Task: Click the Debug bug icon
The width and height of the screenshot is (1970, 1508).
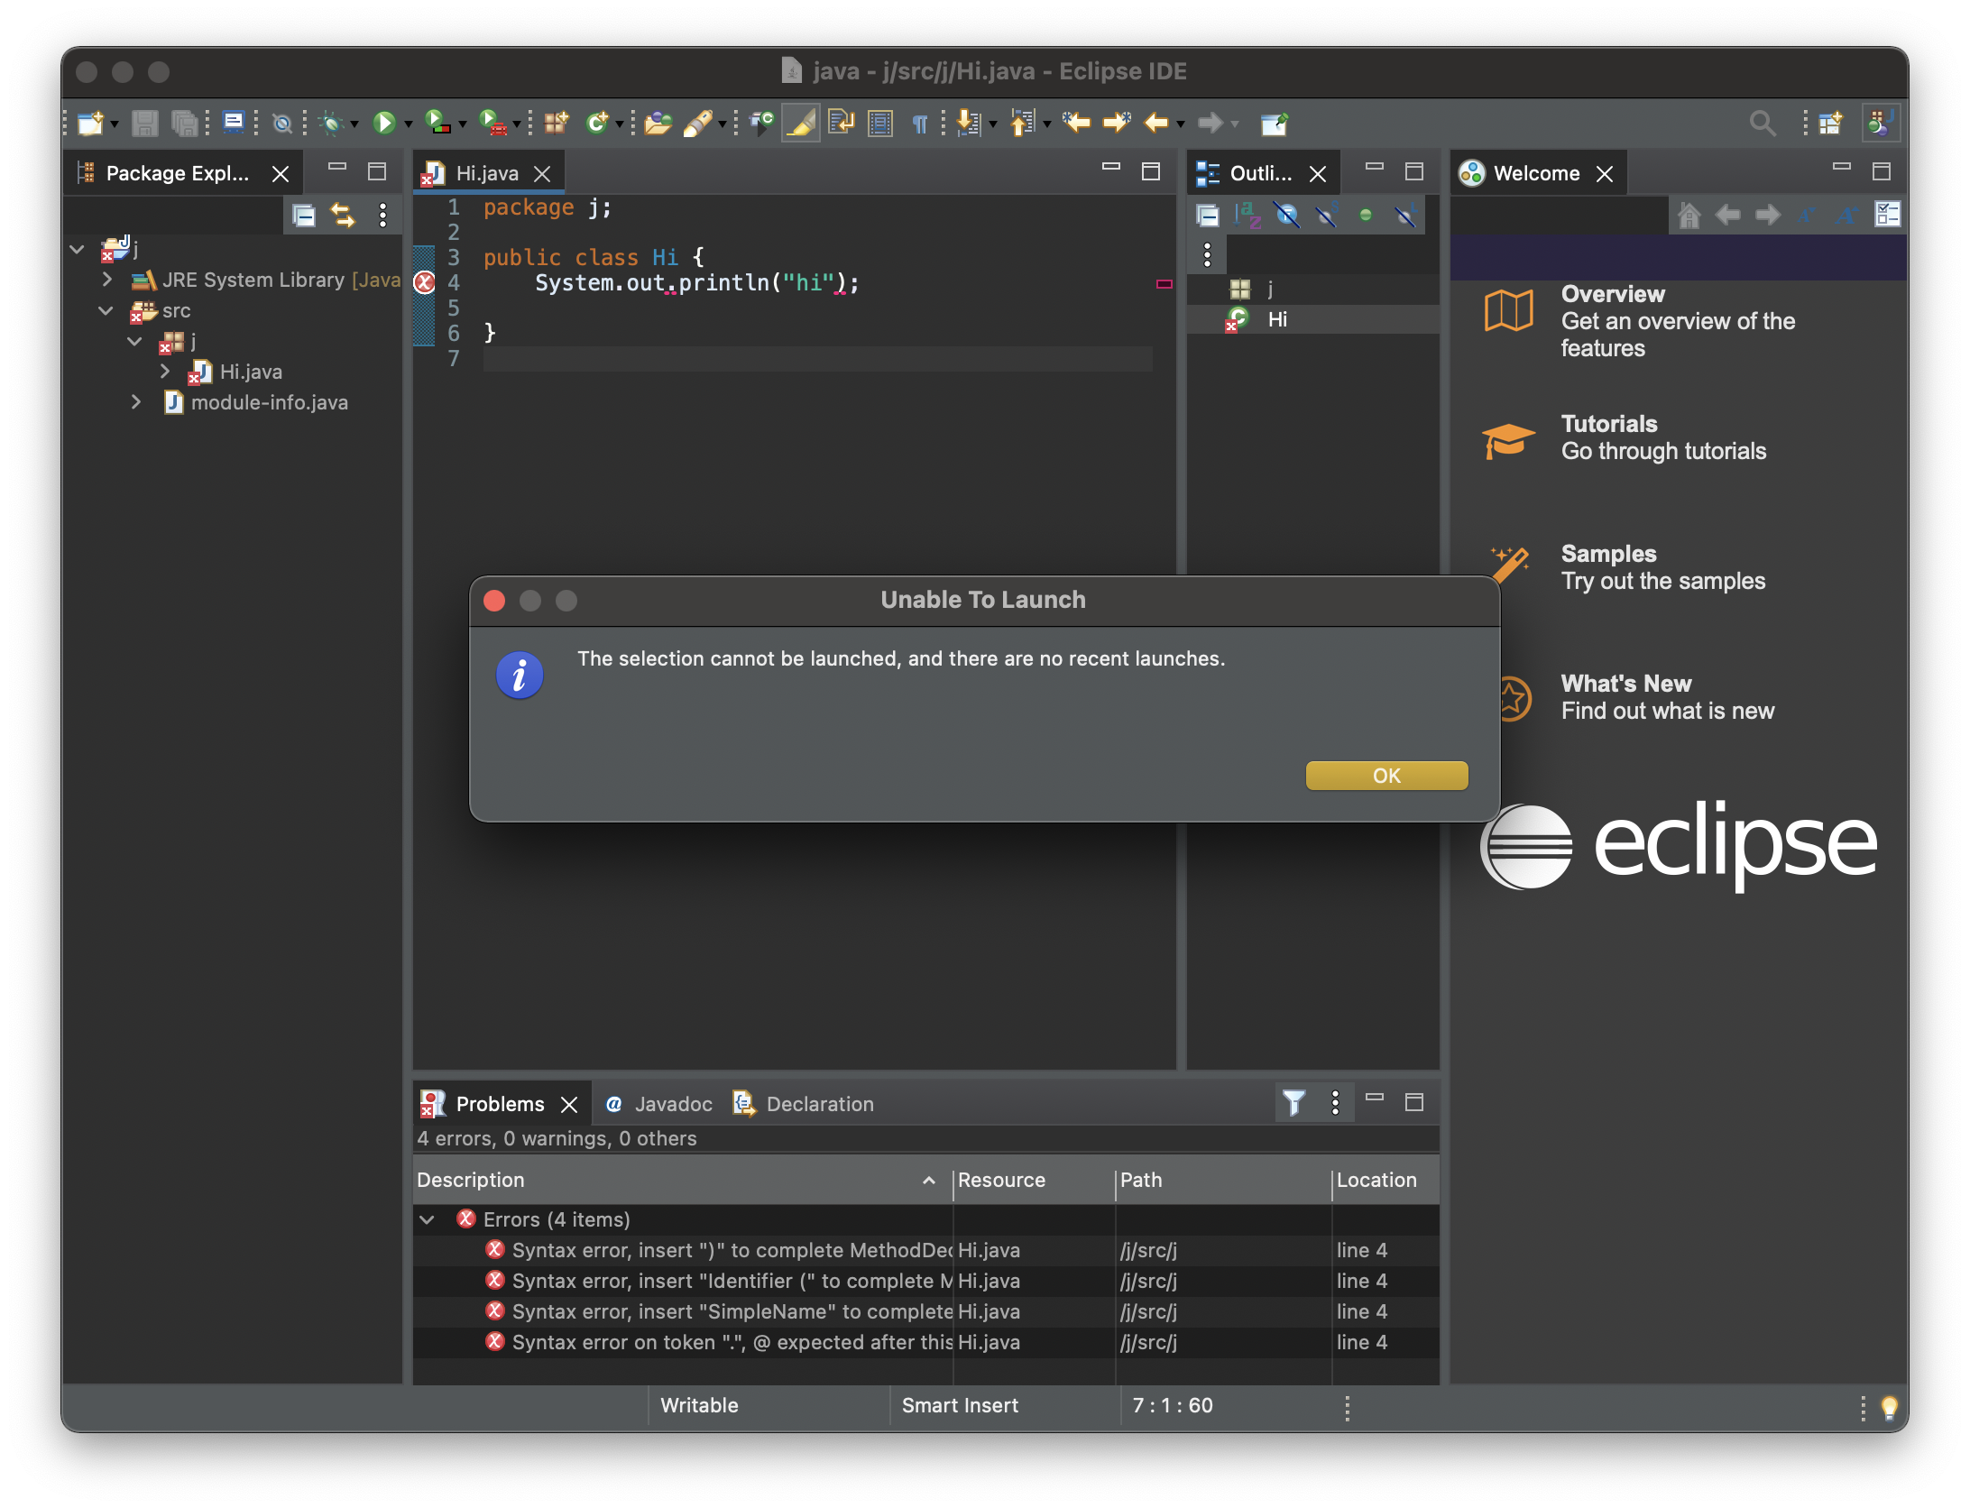Action: point(332,123)
